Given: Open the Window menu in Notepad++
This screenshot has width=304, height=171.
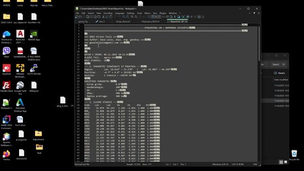Looking at the screenshot, I should [x=173, y=13].
